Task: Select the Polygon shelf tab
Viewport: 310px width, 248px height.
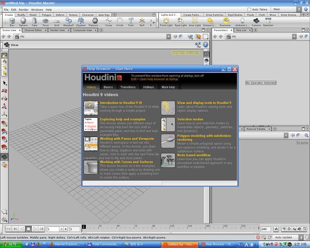Action: 46,15
